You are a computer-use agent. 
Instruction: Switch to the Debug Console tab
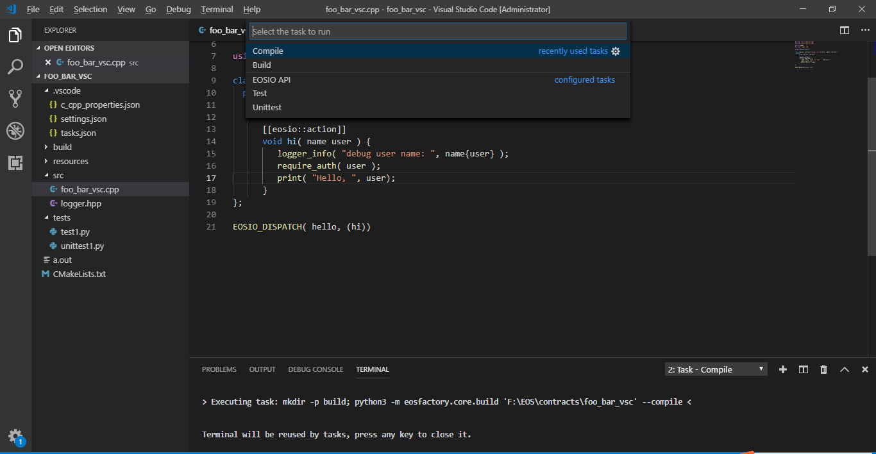coord(316,369)
